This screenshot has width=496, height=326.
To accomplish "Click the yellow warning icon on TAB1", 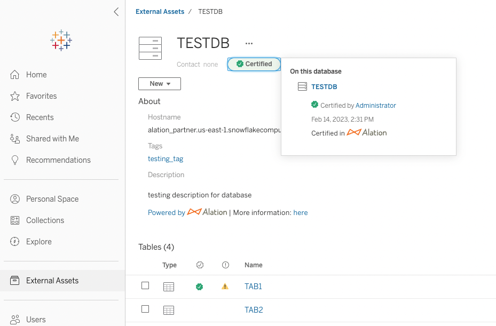I will pos(225,287).
